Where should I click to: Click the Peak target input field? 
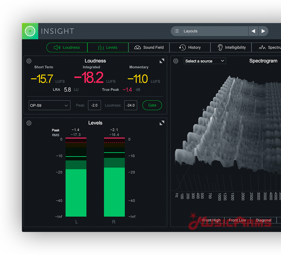[94, 105]
